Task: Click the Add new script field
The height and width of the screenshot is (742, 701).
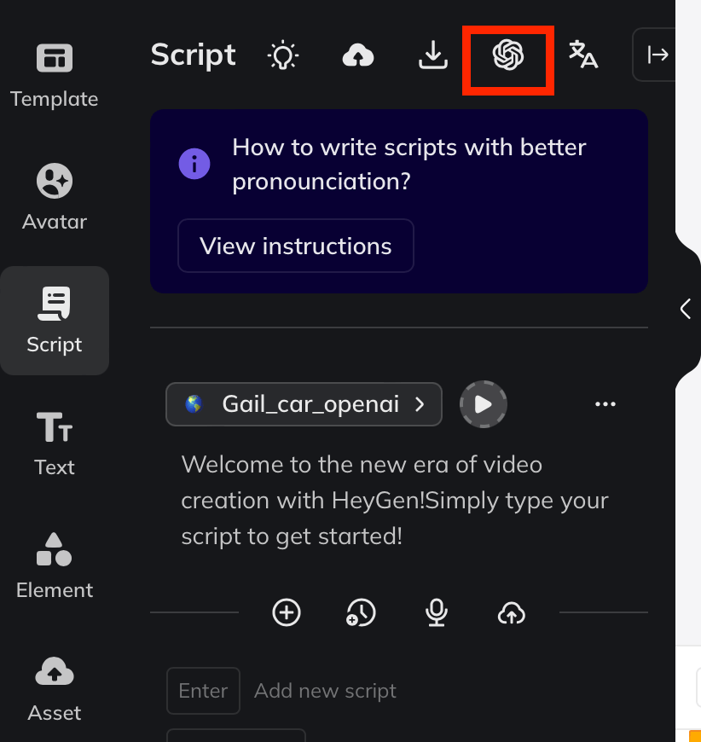Action: pos(326,691)
